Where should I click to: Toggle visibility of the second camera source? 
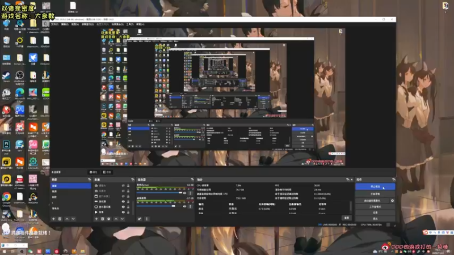[123, 191]
